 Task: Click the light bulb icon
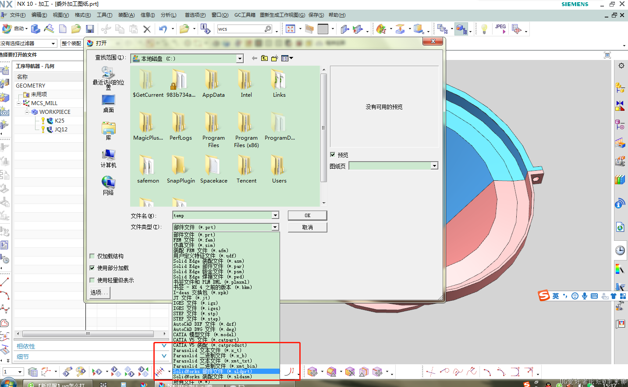(x=484, y=29)
